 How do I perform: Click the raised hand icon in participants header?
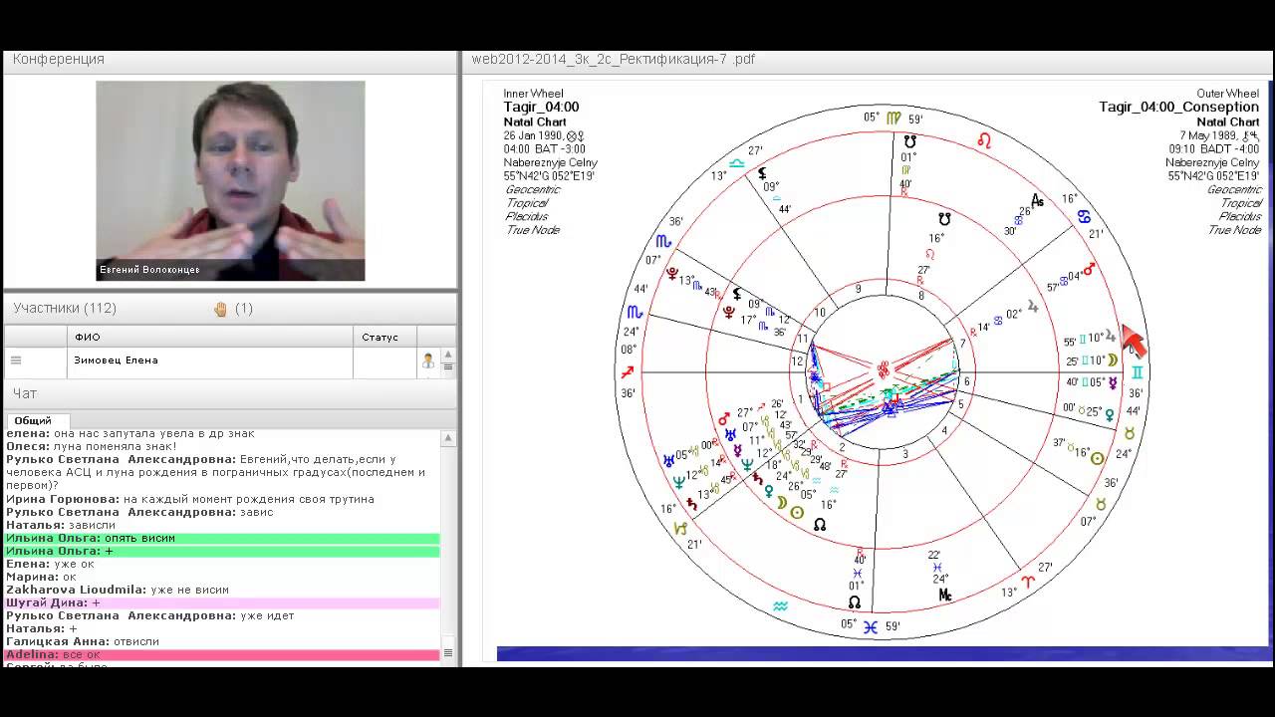coord(220,310)
